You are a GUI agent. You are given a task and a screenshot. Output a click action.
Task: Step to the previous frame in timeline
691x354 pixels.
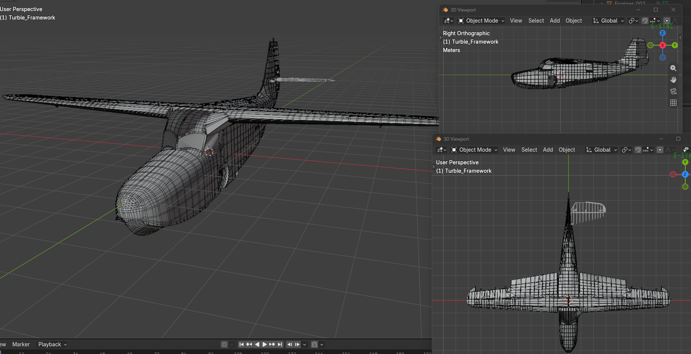(290, 344)
